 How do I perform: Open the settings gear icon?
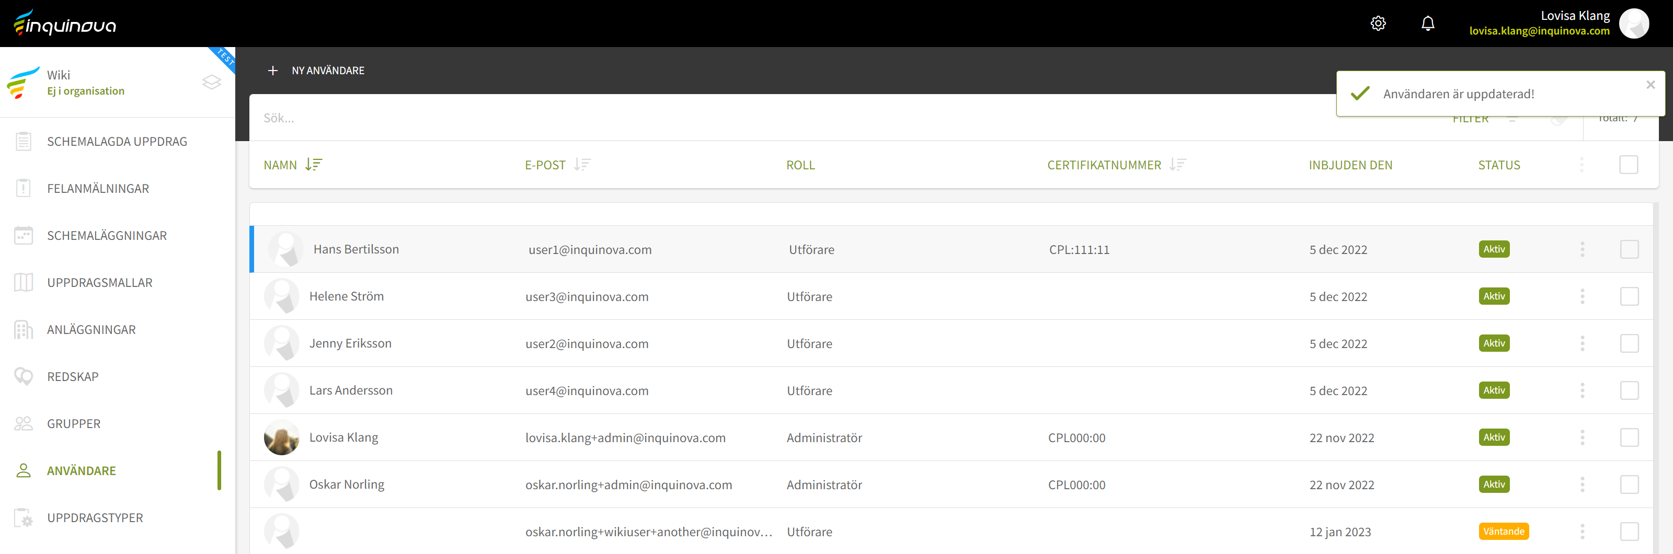click(1378, 24)
